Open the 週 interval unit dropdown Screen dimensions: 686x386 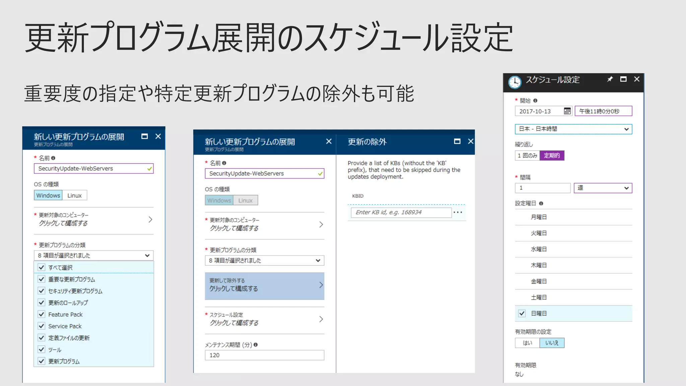pyautogui.click(x=603, y=188)
